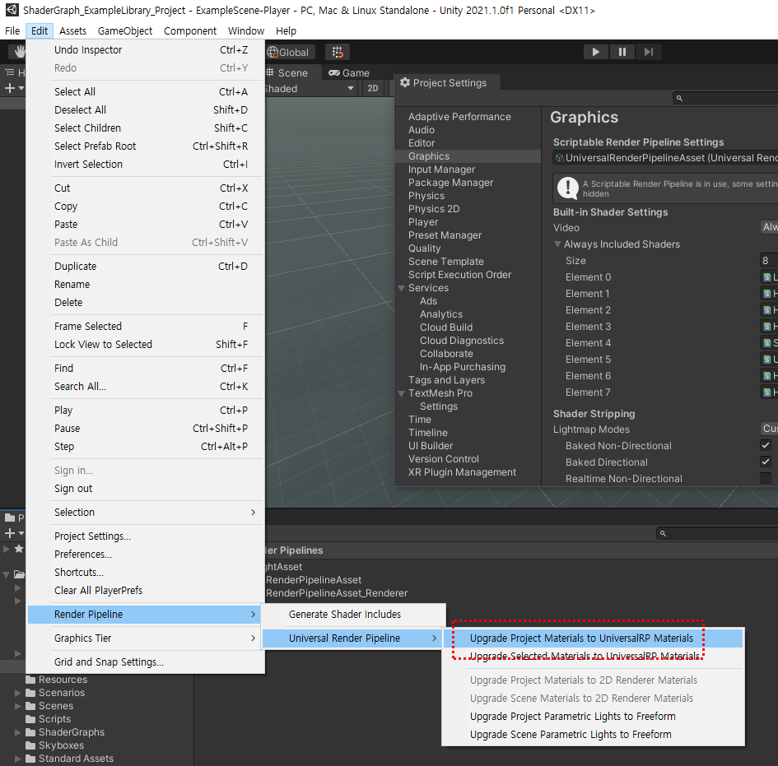Click Project Settings search field

(725, 98)
